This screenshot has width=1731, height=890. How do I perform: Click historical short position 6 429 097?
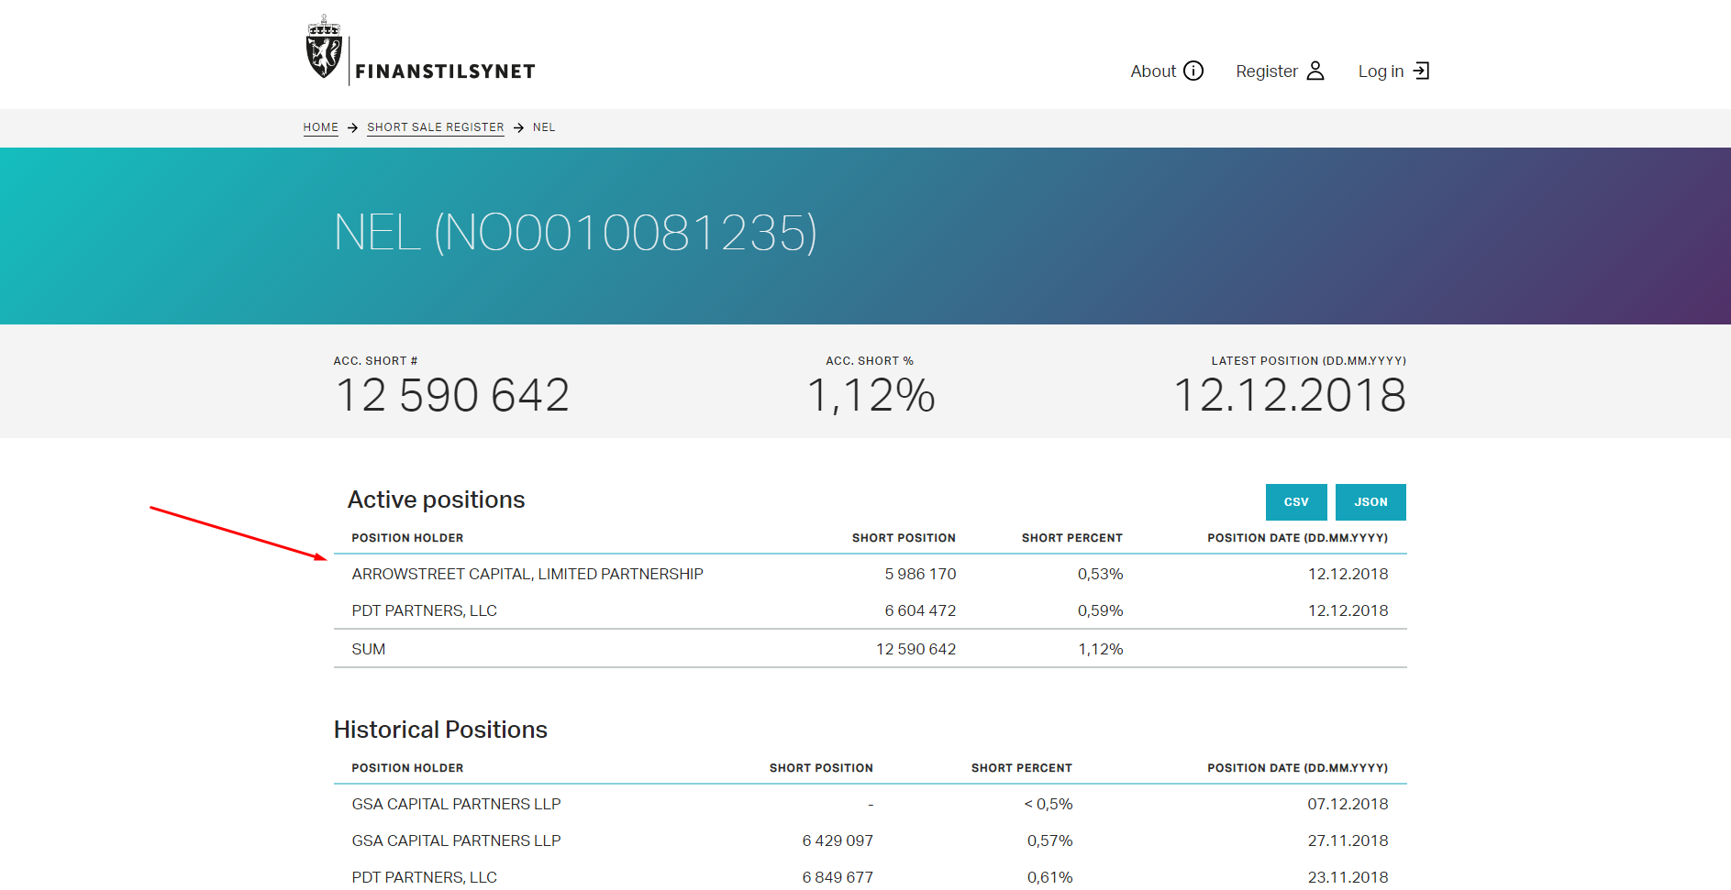[838, 841]
